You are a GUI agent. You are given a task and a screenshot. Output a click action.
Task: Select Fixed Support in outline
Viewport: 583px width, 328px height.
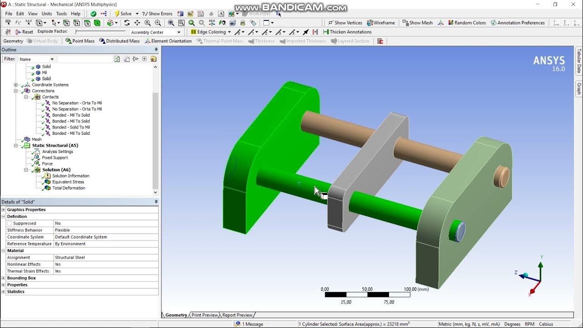click(x=55, y=158)
